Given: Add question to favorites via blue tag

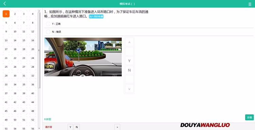Looking at the screenshot, I should point(96,16).
